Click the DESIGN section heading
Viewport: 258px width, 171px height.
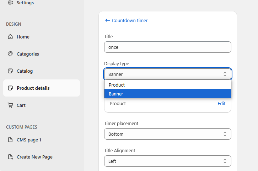(14, 24)
